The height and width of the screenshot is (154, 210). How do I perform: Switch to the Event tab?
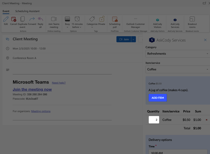pyautogui.click(x=6, y=11)
